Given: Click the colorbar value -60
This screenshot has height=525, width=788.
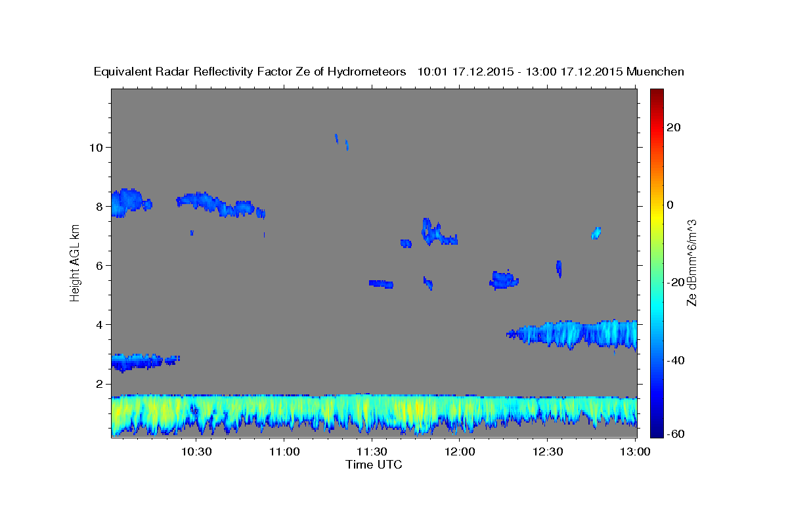Looking at the screenshot, I should 676,433.
